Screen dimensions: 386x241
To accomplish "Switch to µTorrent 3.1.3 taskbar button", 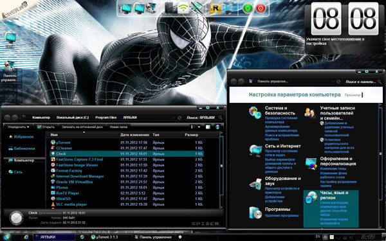I will (104, 237).
